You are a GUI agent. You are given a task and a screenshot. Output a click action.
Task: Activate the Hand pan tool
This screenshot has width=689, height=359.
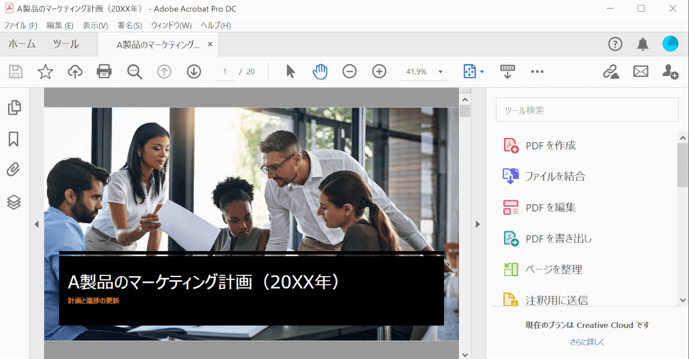(x=320, y=71)
